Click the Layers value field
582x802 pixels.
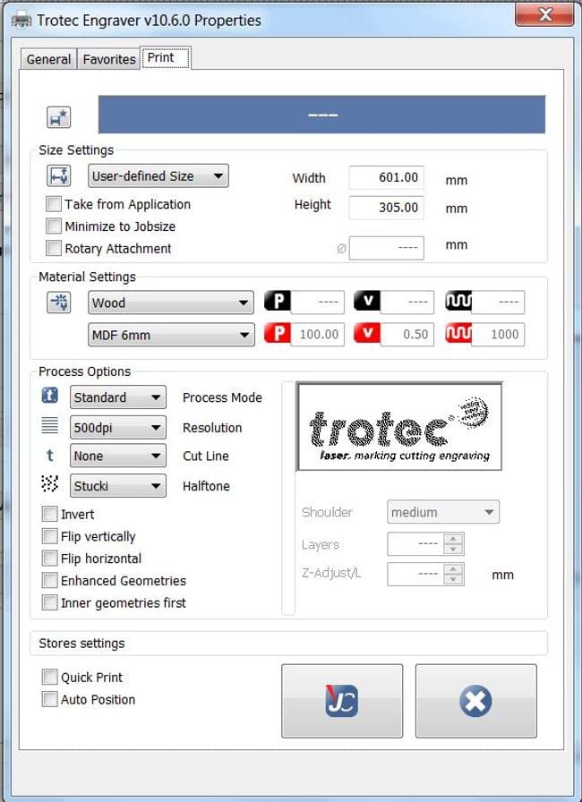[415, 544]
